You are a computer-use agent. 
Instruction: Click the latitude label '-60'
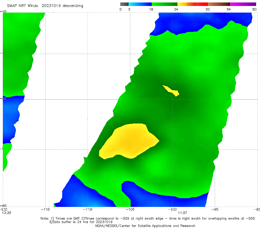click(x=3, y=206)
